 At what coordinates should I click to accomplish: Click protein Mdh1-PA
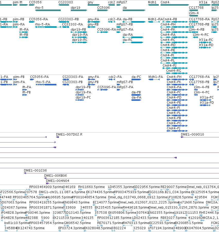tap(156, 77)
